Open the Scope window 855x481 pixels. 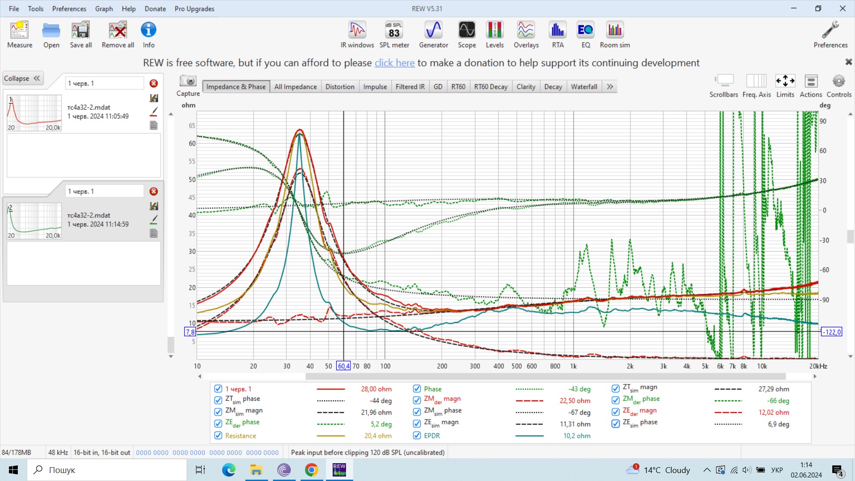(467, 34)
